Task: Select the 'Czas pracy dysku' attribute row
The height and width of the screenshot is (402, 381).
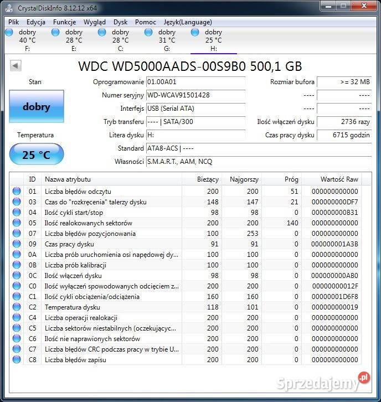Action: [x=111, y=244]
